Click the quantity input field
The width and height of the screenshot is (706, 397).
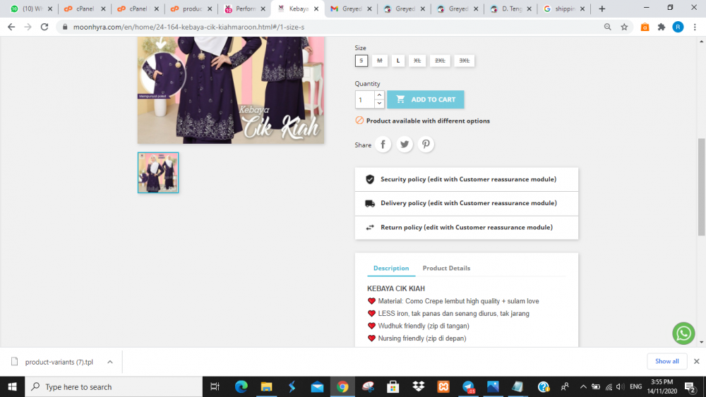[x=365, y=99]
